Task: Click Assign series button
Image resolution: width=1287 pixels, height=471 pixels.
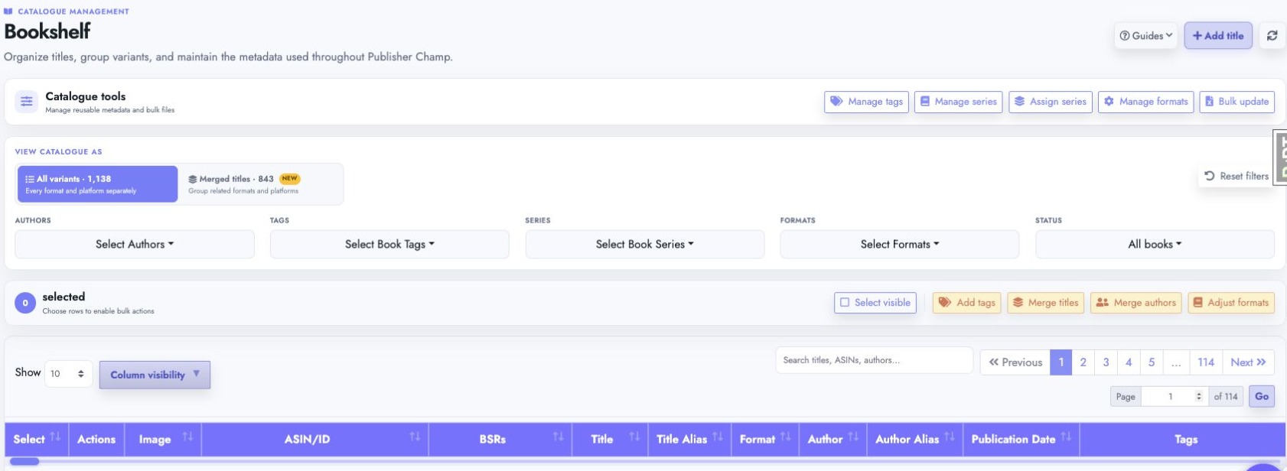Action: click(1050, 102)
